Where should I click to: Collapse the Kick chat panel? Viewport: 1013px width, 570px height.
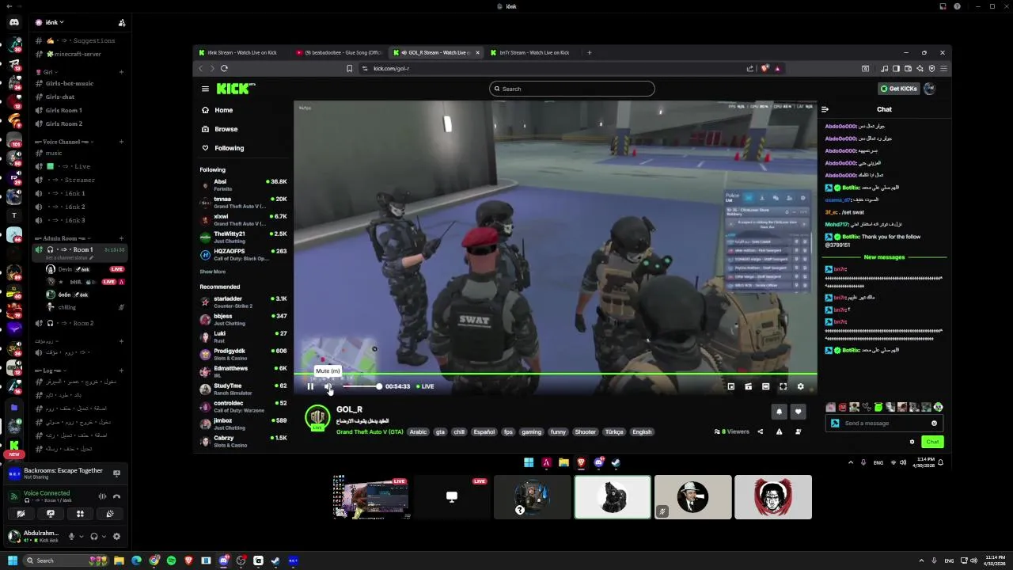pyautogui.click(x=825, y=109)
